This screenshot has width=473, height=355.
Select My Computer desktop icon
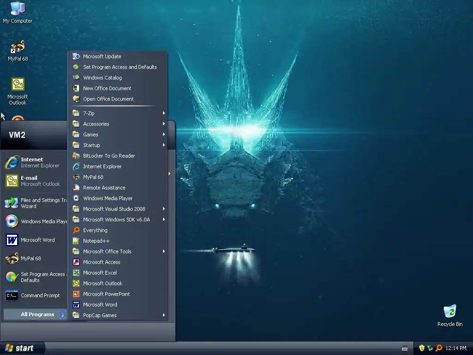point(18,12)
